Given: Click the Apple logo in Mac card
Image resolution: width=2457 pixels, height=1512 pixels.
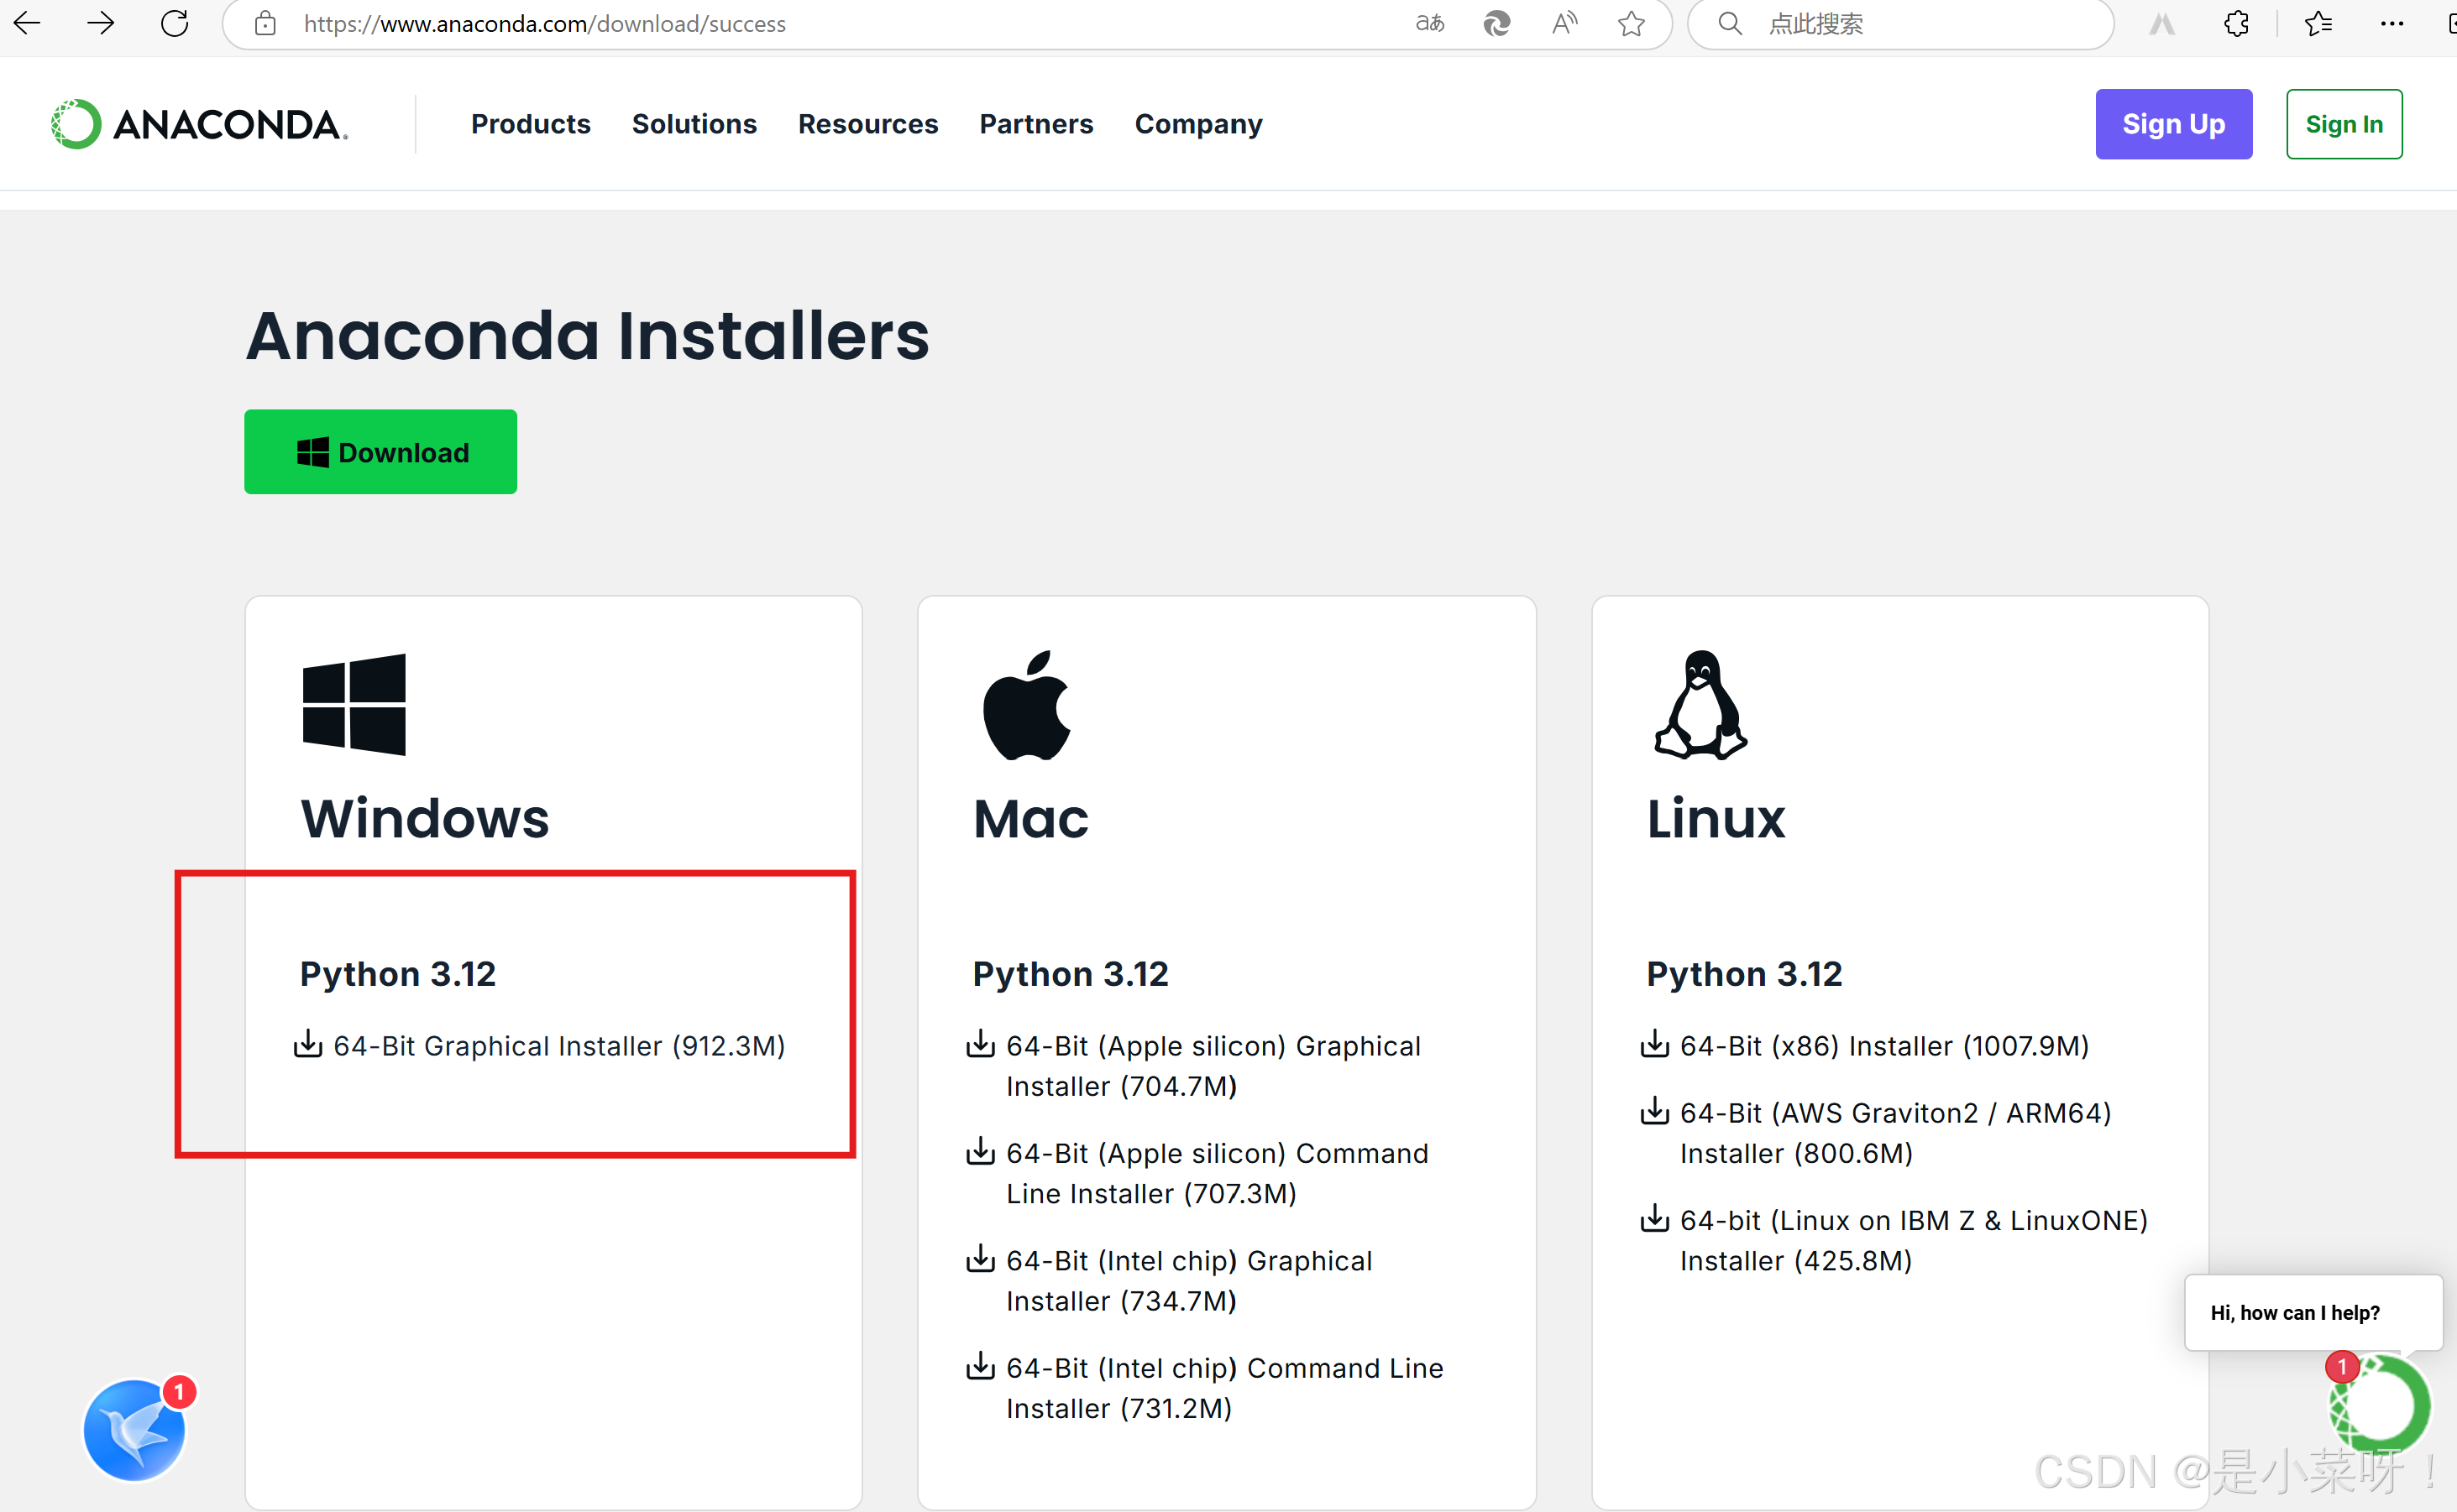Looking at the screenshot, I should tap(1027, 705).
